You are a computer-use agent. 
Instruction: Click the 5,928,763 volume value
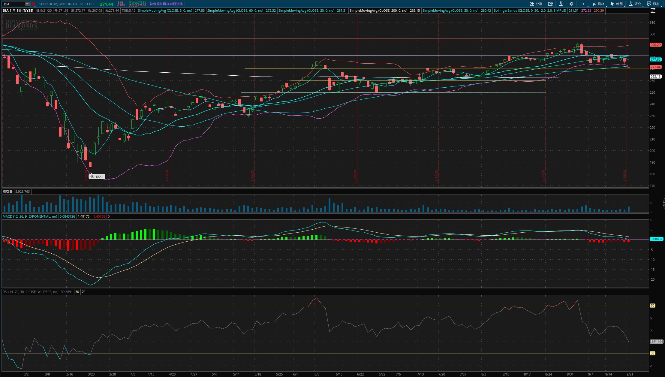tap(23, 192)
